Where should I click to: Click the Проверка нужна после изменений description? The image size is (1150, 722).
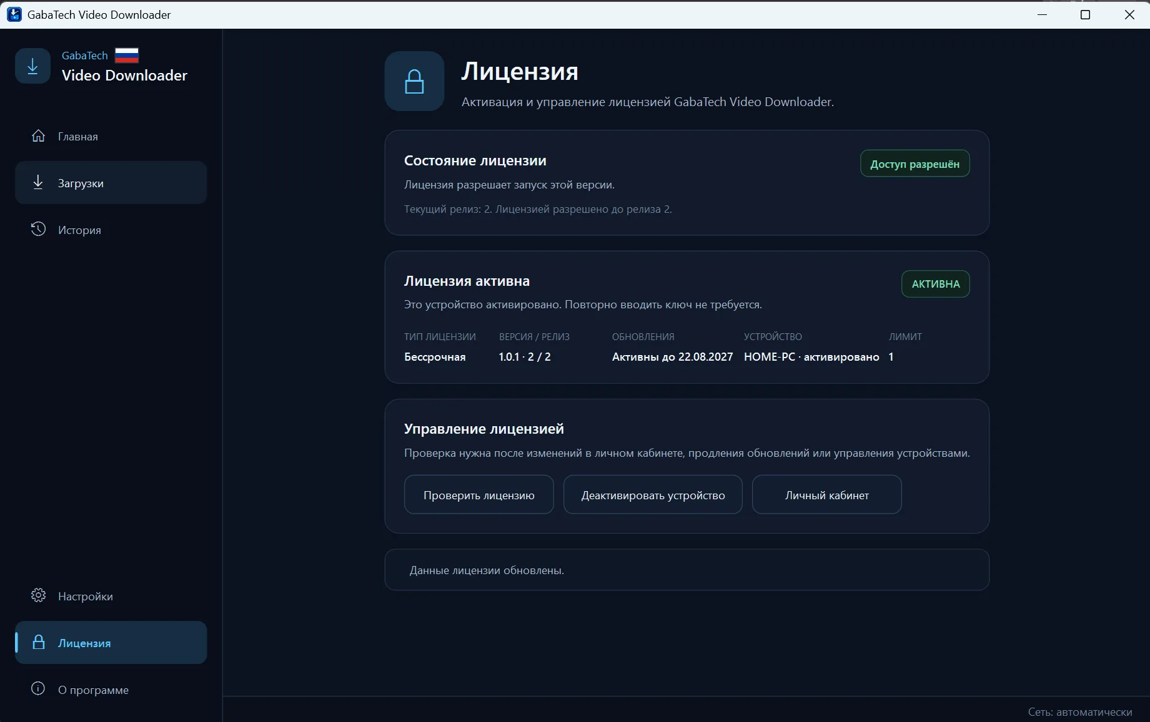tap(687, 453)
